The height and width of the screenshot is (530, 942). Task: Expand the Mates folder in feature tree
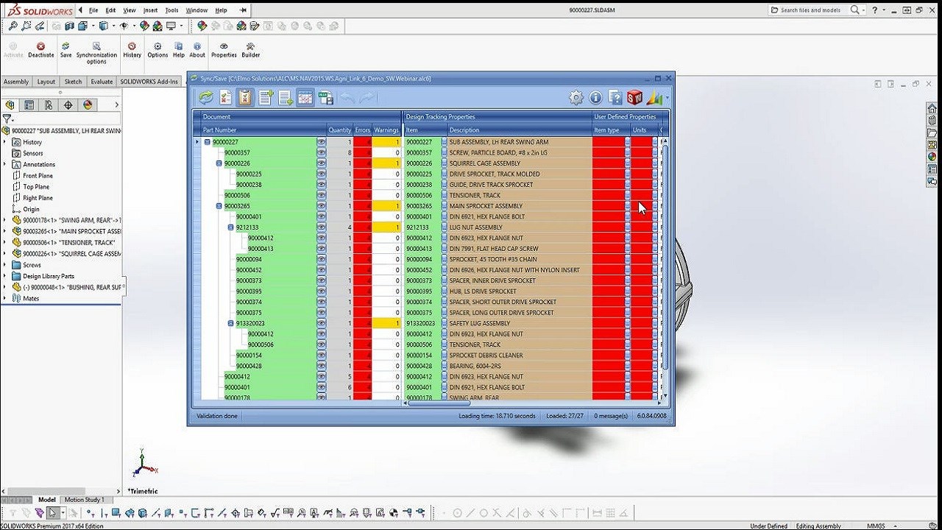[x=5, y=298]
